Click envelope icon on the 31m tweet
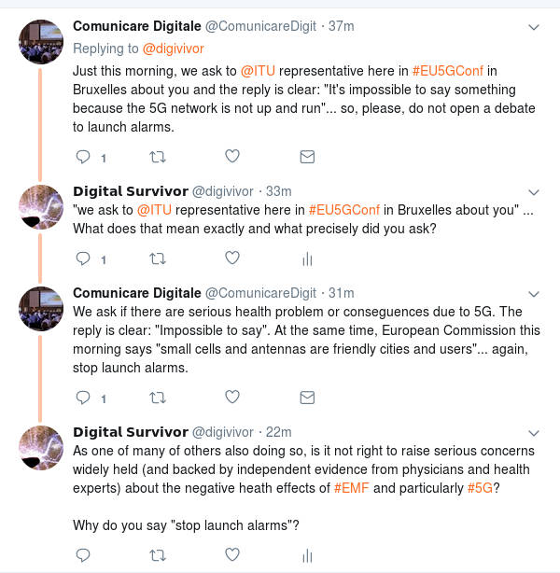 point(306,398)
